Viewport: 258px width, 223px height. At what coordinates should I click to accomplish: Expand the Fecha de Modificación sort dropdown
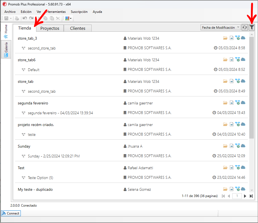pos(220,27)
